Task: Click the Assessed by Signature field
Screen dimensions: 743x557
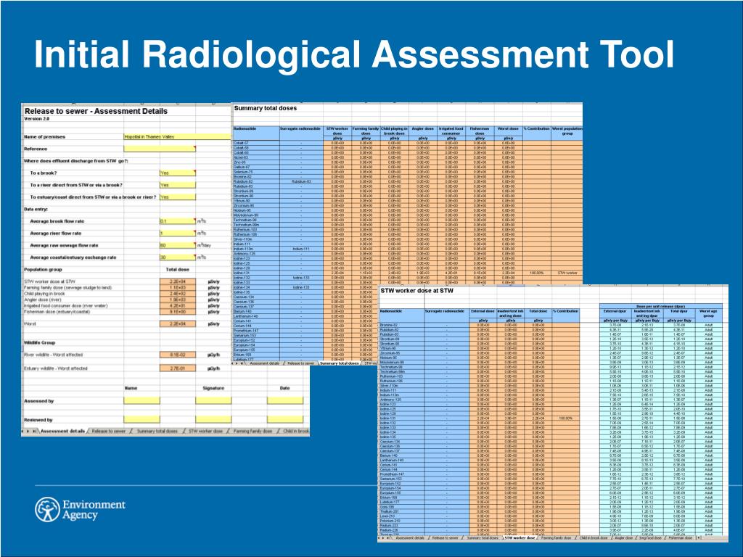Action: 213,400
